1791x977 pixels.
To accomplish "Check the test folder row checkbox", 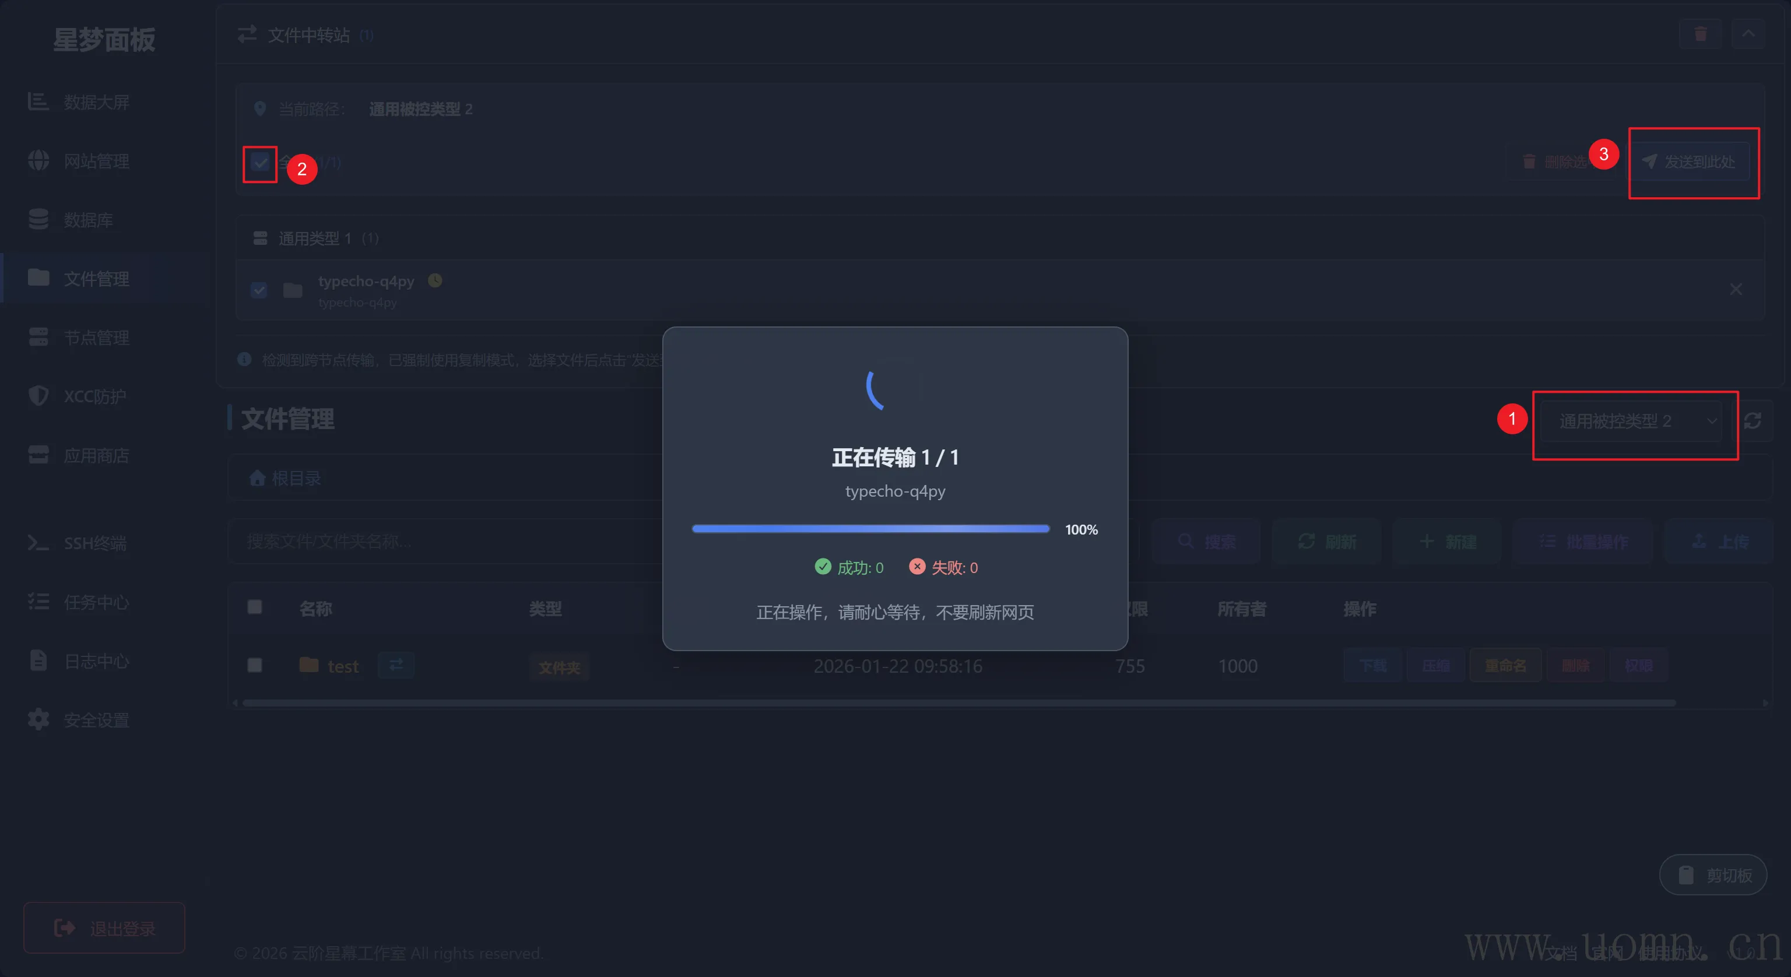I will 254,666.
